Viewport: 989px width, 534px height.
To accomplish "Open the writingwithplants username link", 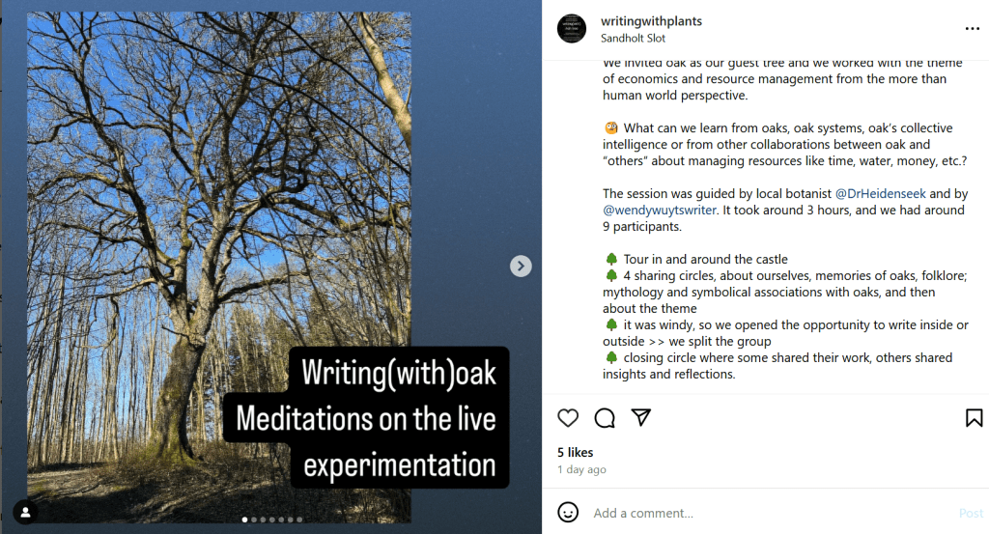I will (651, 21).
